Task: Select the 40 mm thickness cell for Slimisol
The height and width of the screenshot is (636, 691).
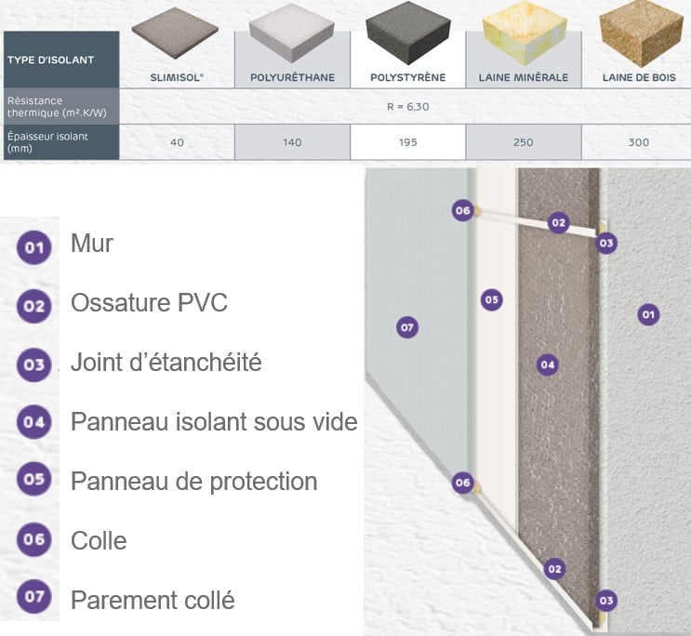Action: (x=177, y=142)
